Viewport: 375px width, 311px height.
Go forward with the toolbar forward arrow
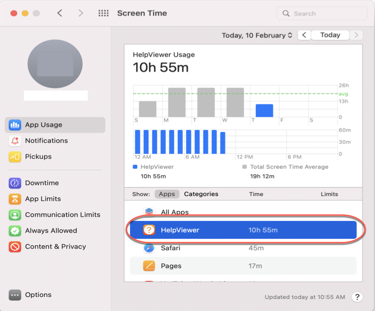point(81,13)
